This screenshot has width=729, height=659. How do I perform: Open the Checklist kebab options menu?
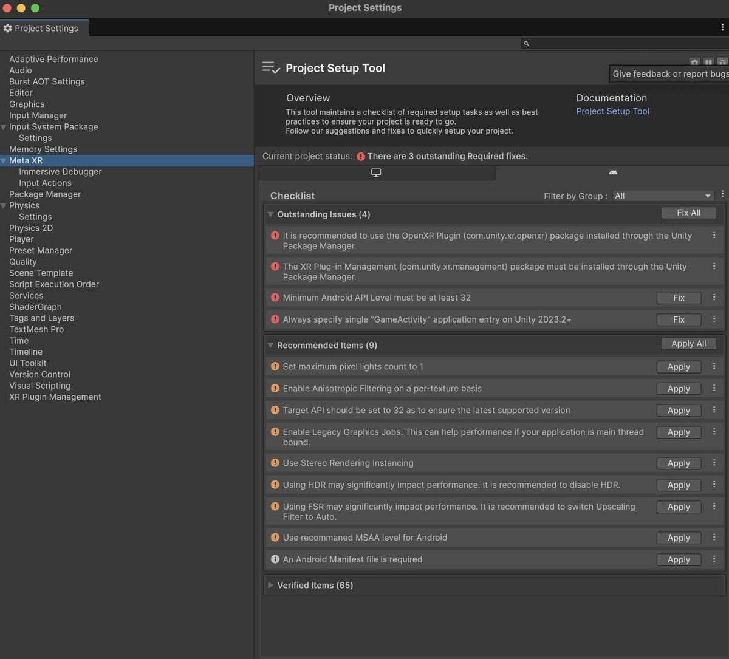pyautogui.click(x=722, y=195)
